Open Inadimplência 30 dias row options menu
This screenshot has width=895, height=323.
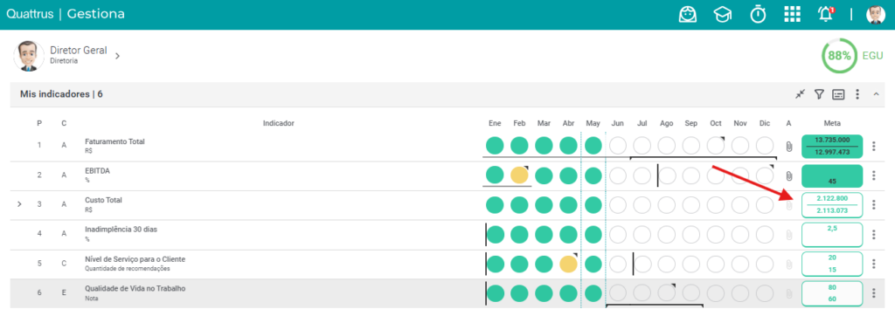click(x=874, y=235)
